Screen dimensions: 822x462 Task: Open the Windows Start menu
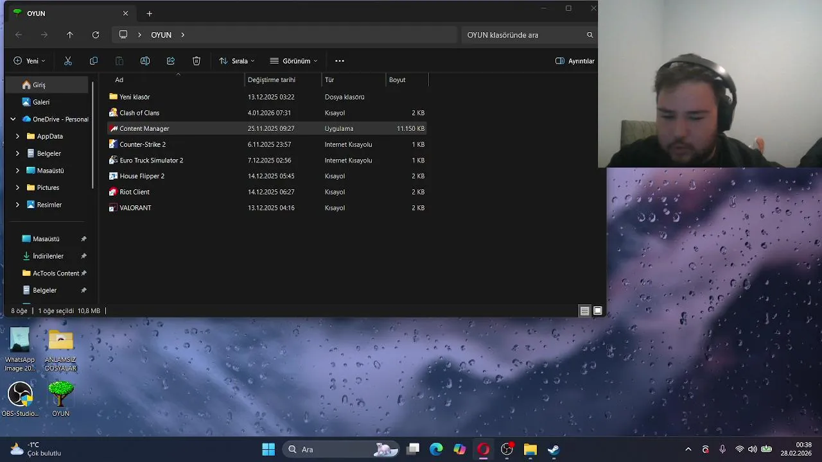pos(268,449)
